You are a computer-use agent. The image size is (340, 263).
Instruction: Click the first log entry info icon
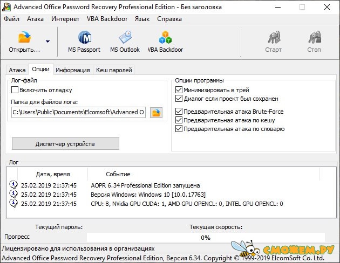coord(13,185)
